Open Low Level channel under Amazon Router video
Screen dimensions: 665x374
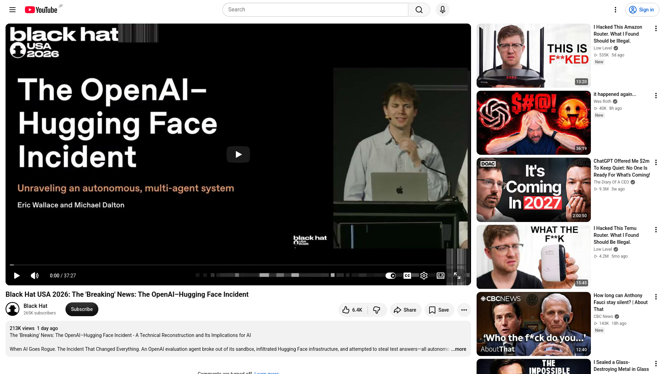(x=603, y=48)
